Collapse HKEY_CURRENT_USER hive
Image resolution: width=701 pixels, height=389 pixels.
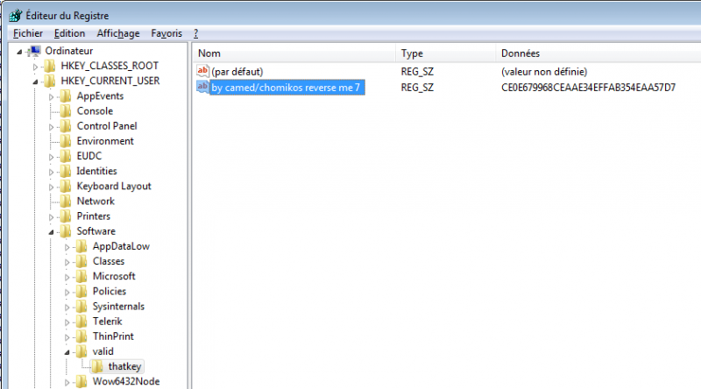pos(35,81)
